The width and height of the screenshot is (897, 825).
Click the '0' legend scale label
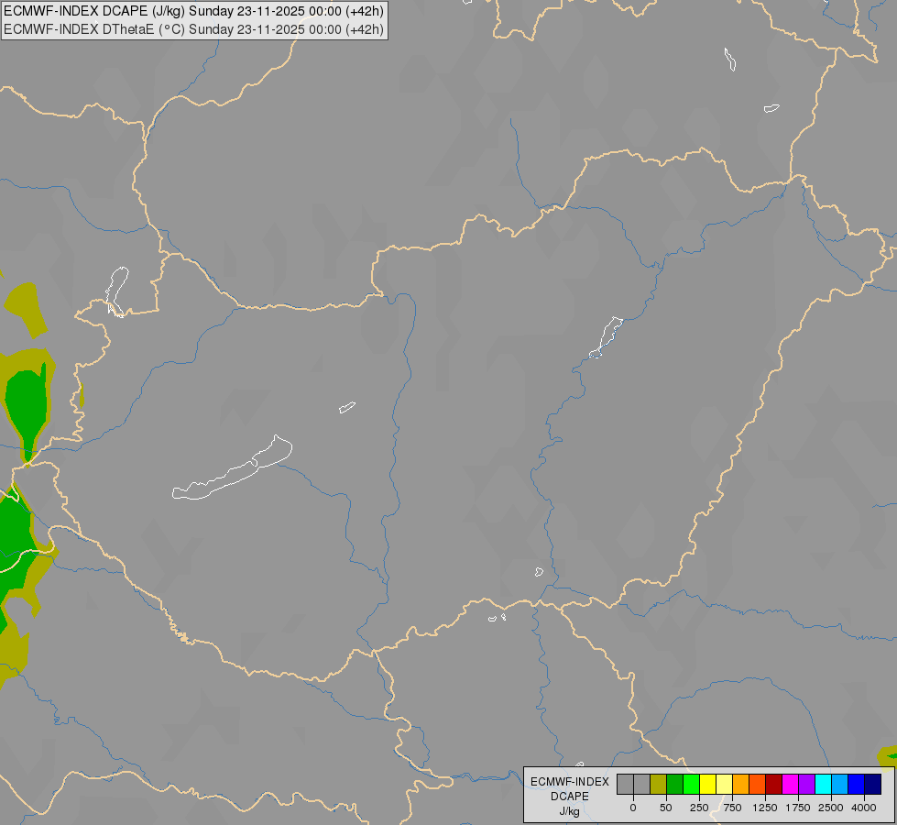[633, 808]
